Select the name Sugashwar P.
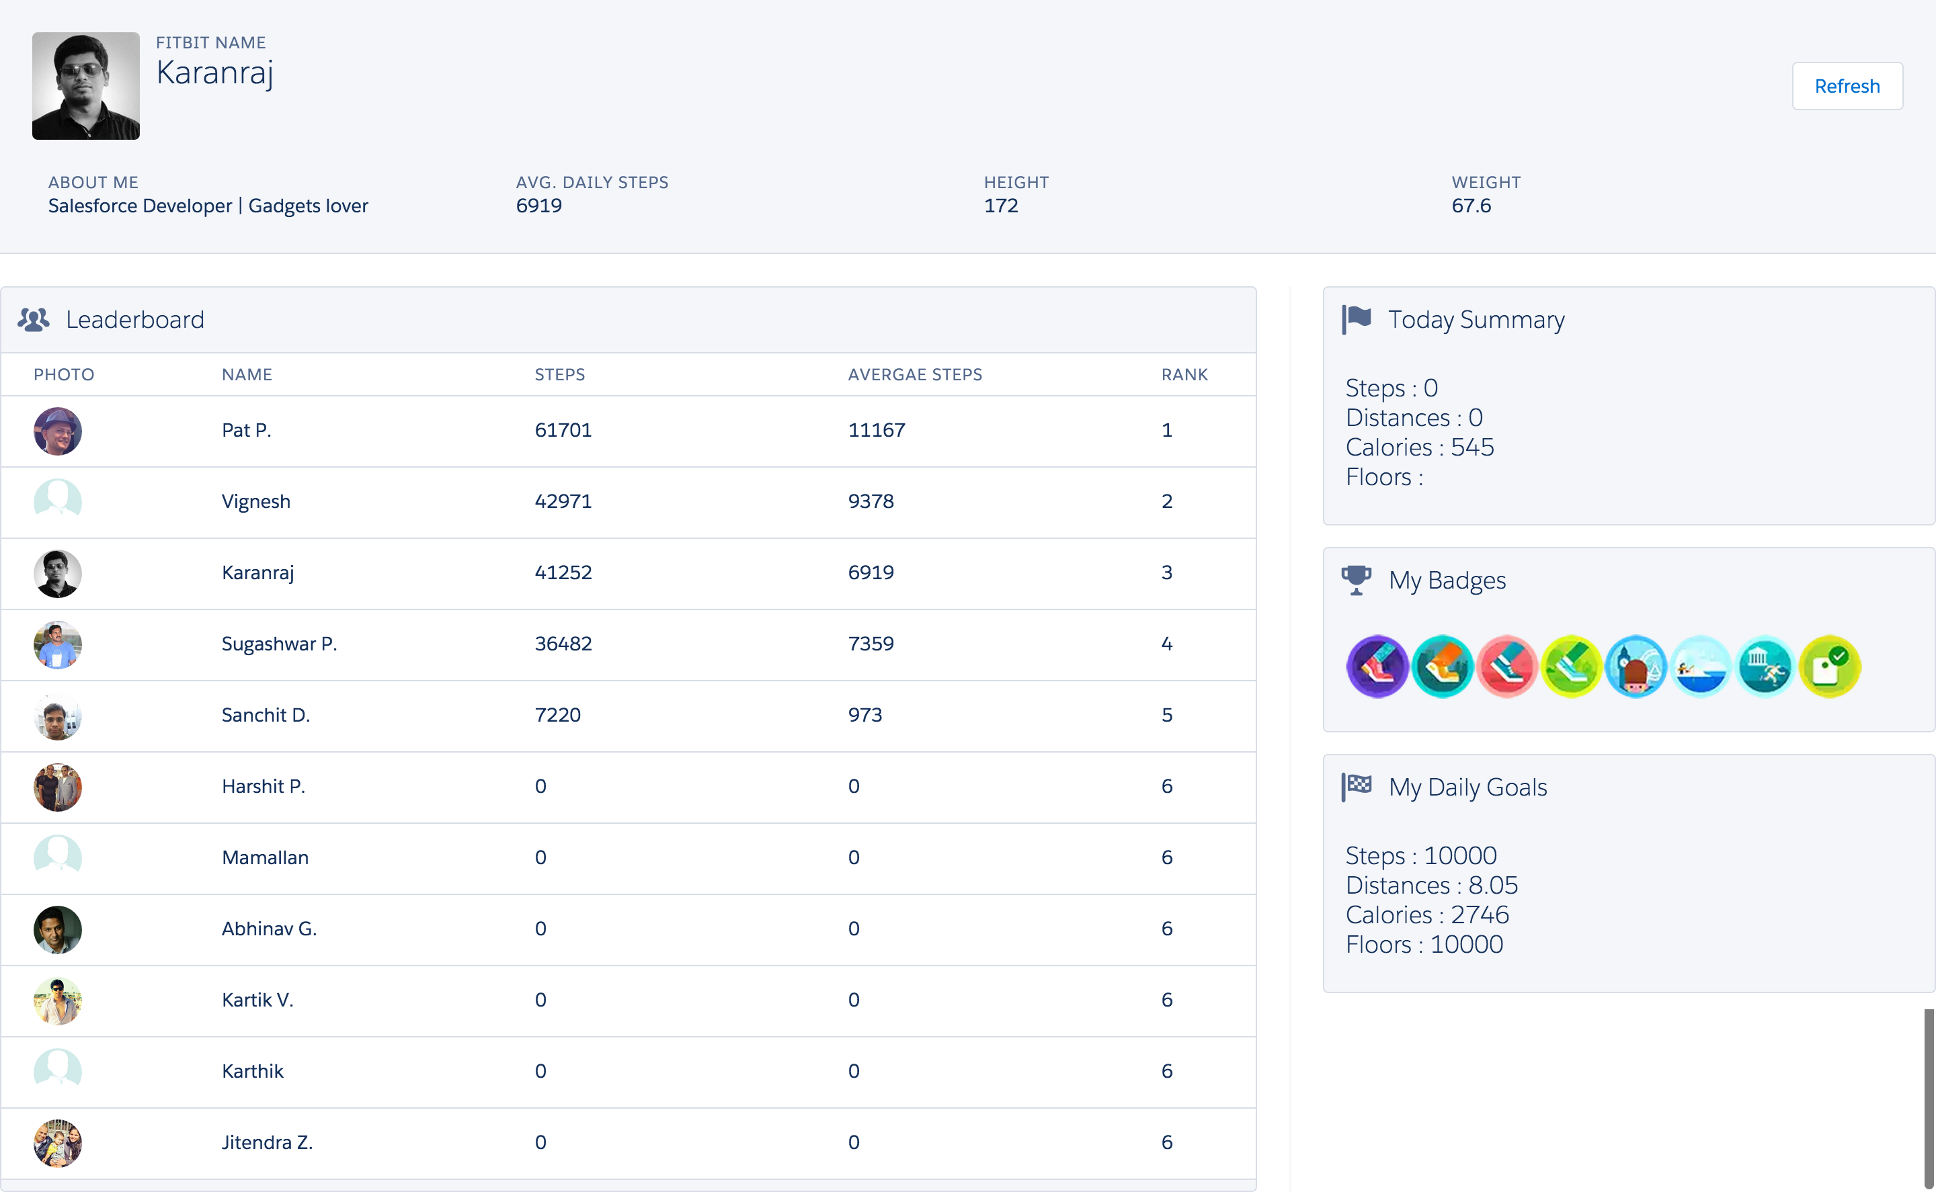The image size is (1936, 1192). [279, 644]
